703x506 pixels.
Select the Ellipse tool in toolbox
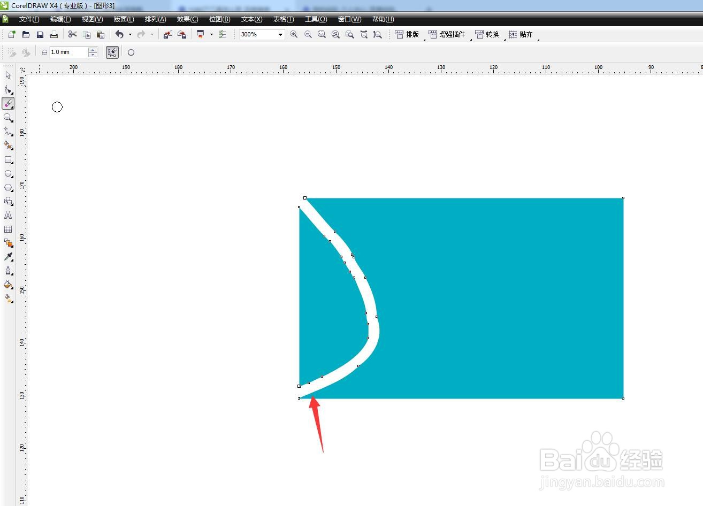pos(8,173)
